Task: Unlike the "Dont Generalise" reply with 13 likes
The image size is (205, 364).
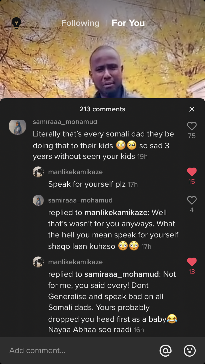Action: point(192,262)
